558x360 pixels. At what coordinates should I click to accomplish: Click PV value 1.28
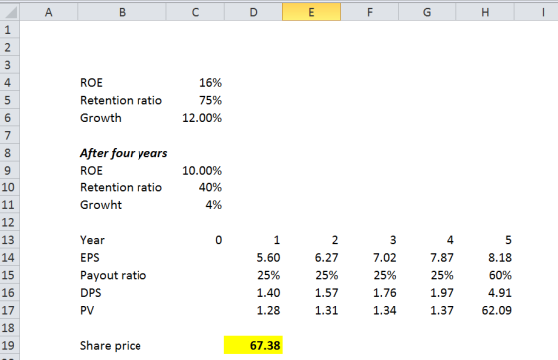(268, 310)
